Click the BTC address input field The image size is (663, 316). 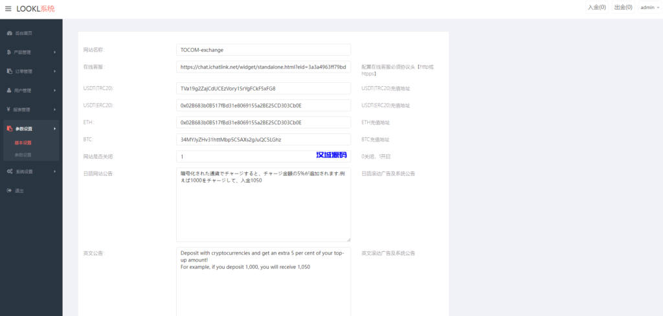263,139
